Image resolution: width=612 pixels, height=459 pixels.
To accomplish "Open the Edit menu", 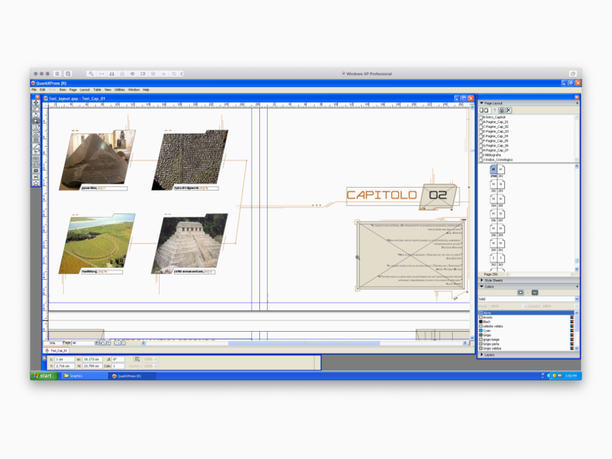I will [x=42, y=90].
